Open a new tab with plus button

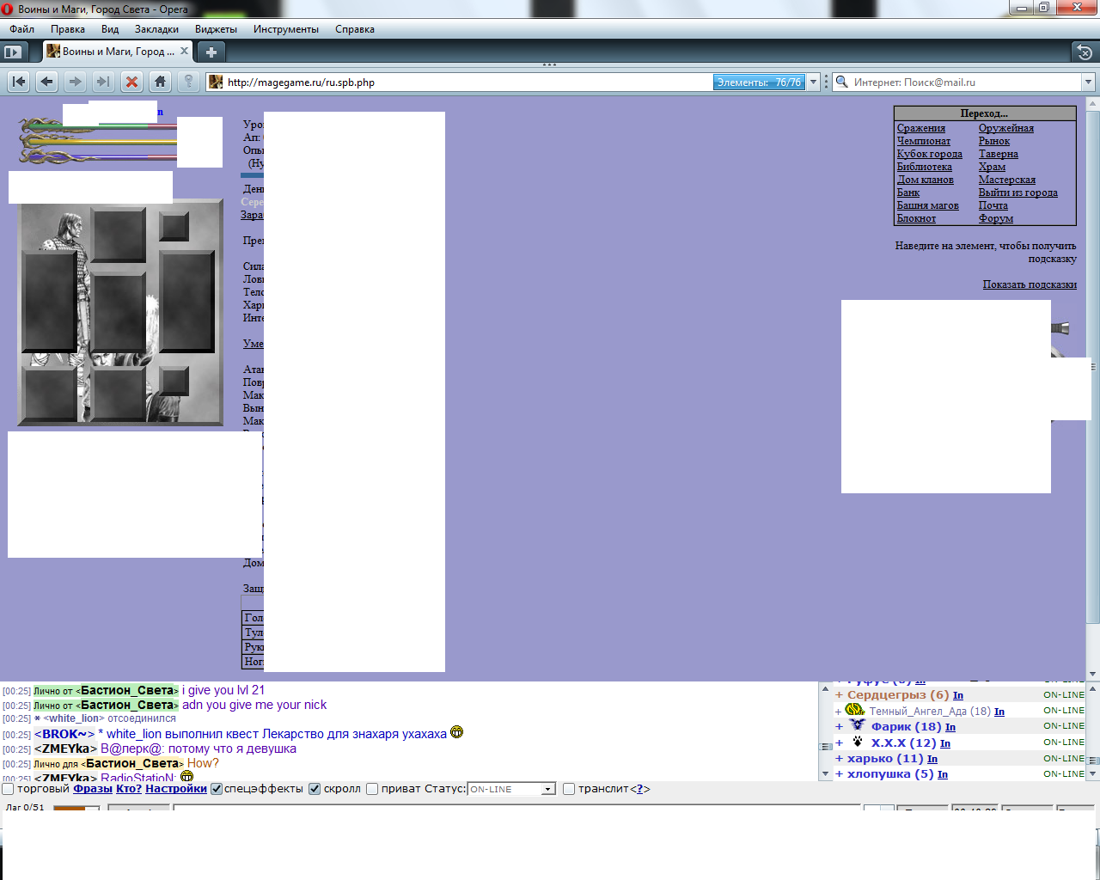coord(211,52)
